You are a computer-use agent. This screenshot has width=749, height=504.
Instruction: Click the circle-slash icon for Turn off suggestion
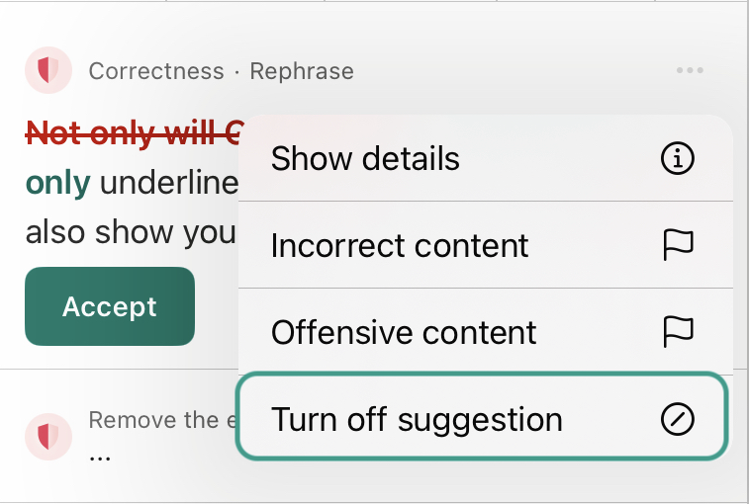678,419
